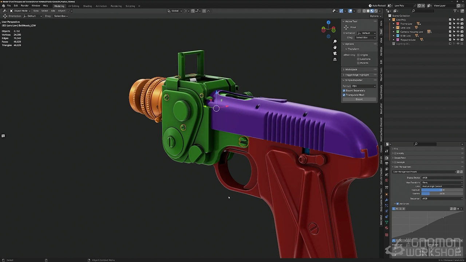Click the Exposure slider
The height and width of the screenshot is (262, 466).
click(442, 190)
